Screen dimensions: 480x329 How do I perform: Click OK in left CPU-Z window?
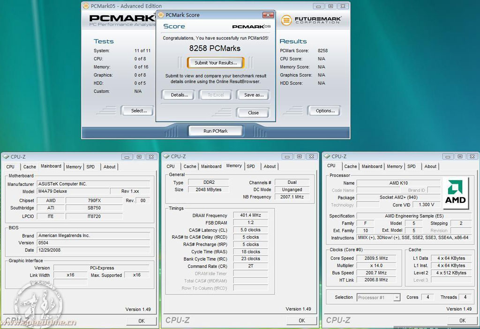coord(142,321)
